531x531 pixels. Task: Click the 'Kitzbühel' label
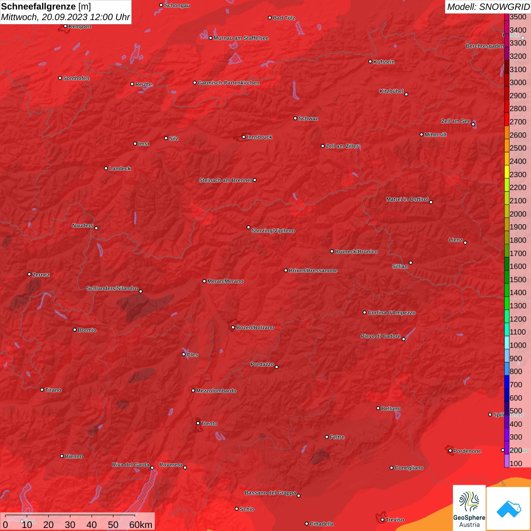(391, 91)
